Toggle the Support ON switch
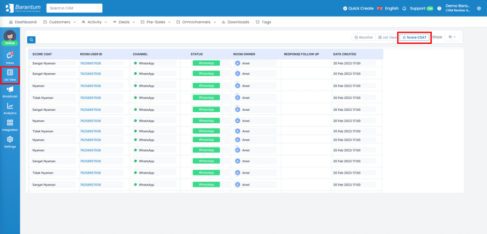This screenshot has height=234, width=487. tap(429, 9)
